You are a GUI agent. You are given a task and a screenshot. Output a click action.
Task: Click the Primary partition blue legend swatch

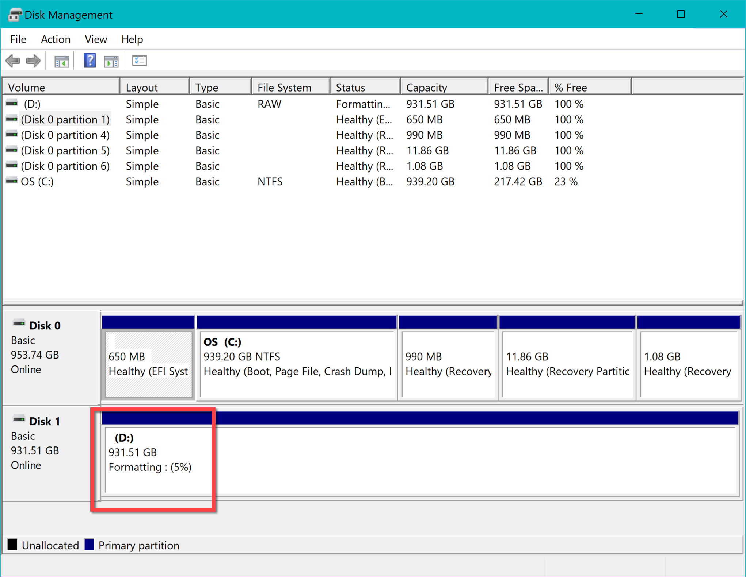[x=89, y=545]
